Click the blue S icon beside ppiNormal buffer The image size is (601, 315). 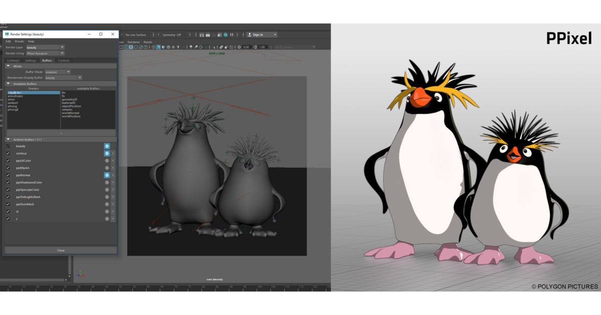click(107, 175)
